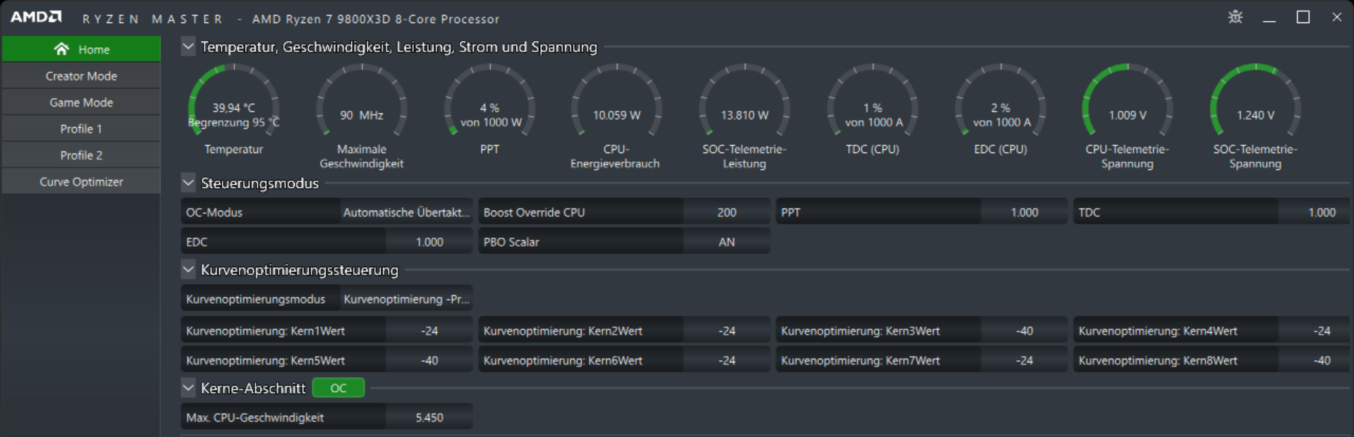1354x437 pixels.
Task: Click OC-Modus value Automatische Übertakt...
Action: [406, 212]
